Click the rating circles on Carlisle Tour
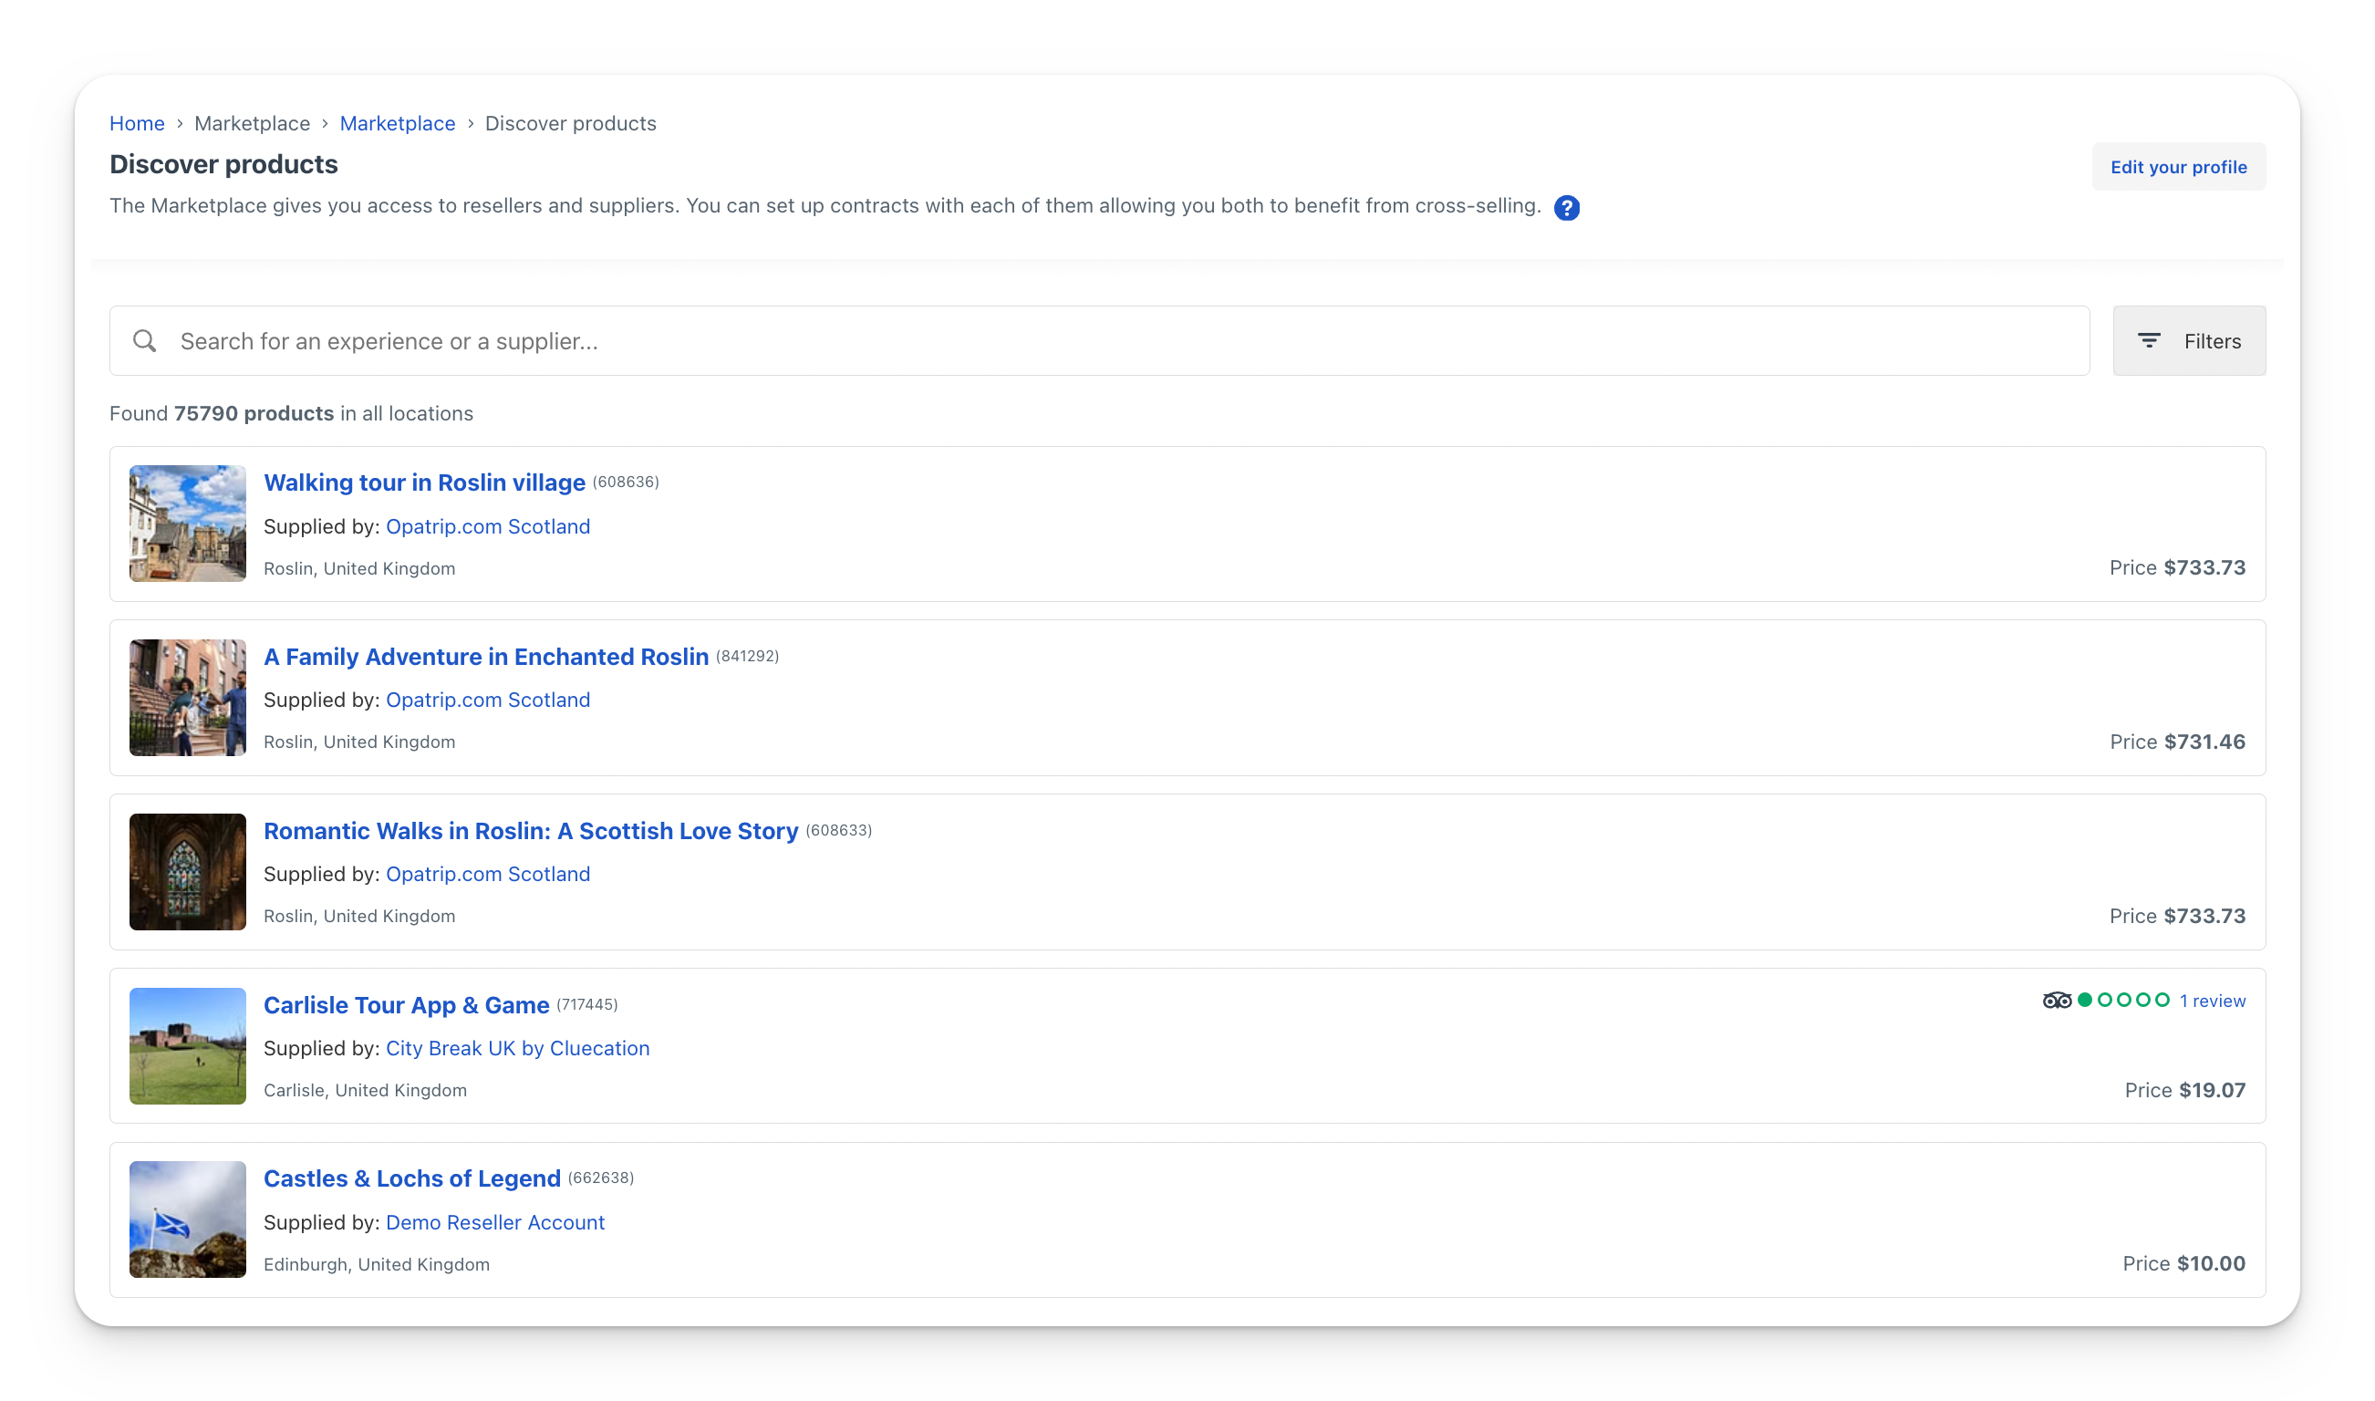The height and width of the screenshot is (1401, 2375). click(x=2124, y=1001)
